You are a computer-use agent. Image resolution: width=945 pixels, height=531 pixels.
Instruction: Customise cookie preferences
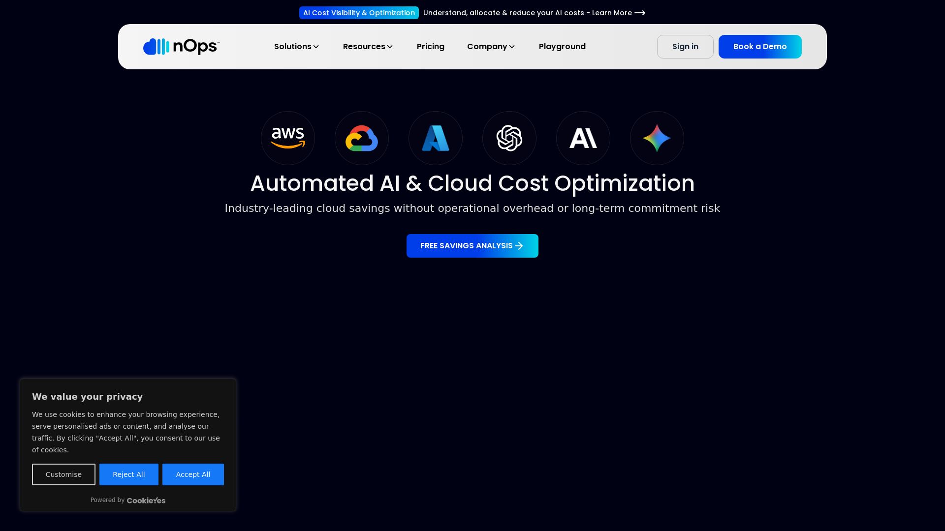(x=63, y=474)
